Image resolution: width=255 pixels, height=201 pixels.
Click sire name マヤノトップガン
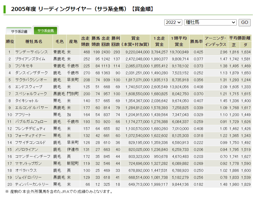[x=28, y=163]
